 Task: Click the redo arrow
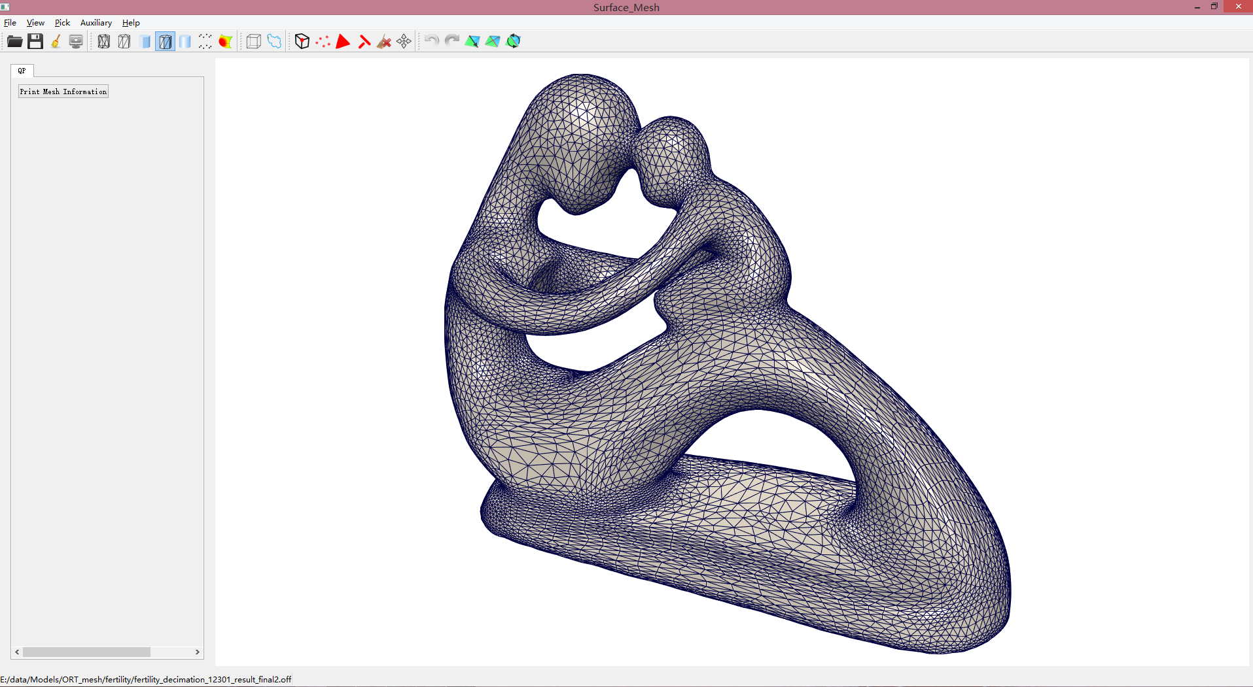point(451,42)
